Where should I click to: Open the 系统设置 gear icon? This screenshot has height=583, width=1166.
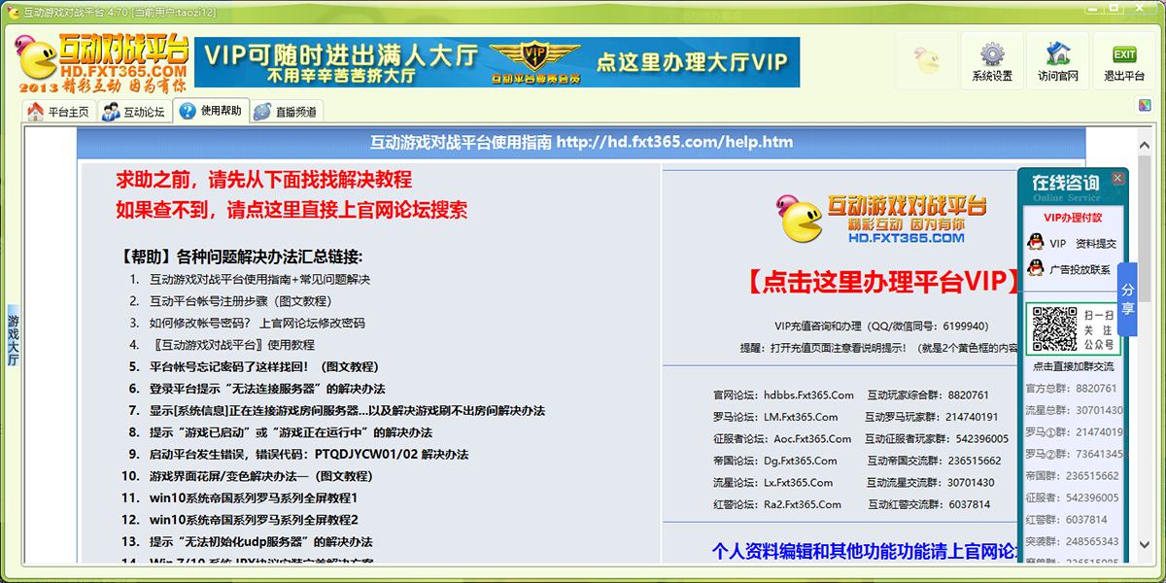[x=991, y=62]
